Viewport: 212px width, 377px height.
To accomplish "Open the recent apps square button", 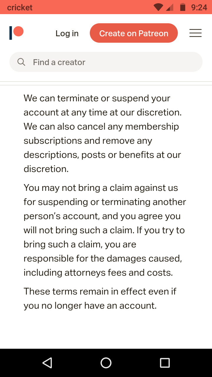I will click(x=165, y=363).
